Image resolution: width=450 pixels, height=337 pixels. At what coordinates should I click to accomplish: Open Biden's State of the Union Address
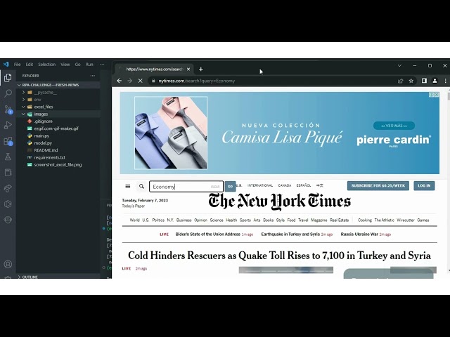pyautogui.click(x=208, y=234)
